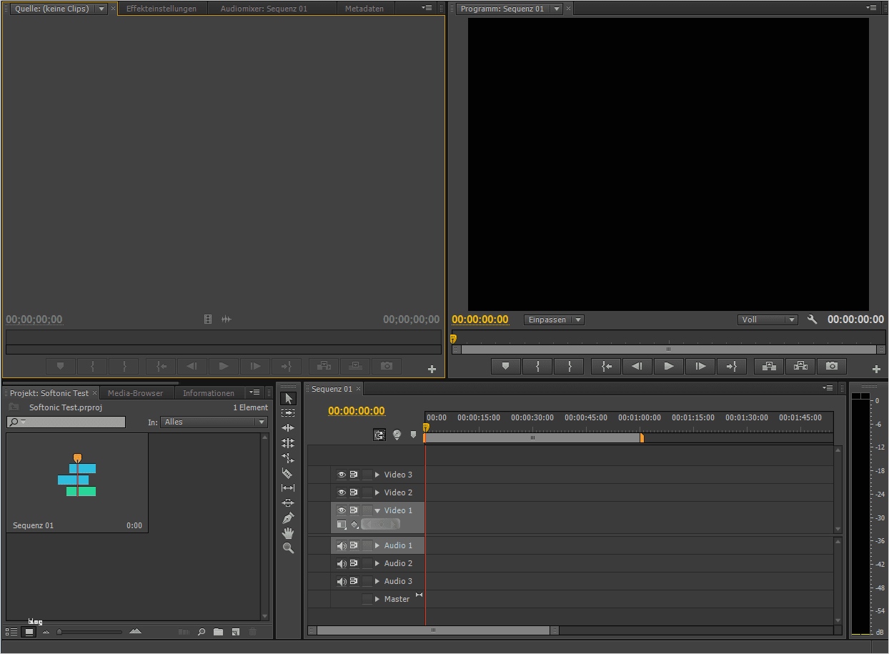Image resolution: width=889 pixels, height=654 pixels.
Task: Toggle the track lock box for Video 2
Action: (x=367, y=492)
